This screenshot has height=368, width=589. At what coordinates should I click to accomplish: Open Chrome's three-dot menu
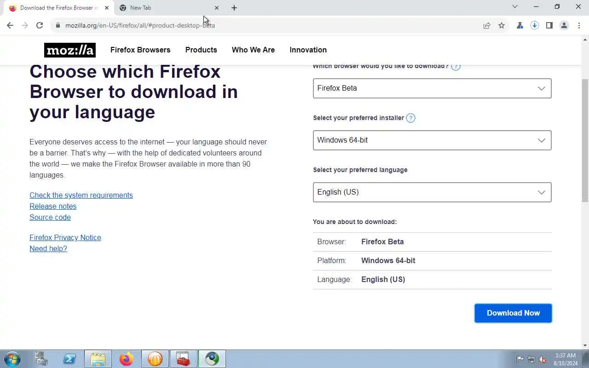[579, 25]
